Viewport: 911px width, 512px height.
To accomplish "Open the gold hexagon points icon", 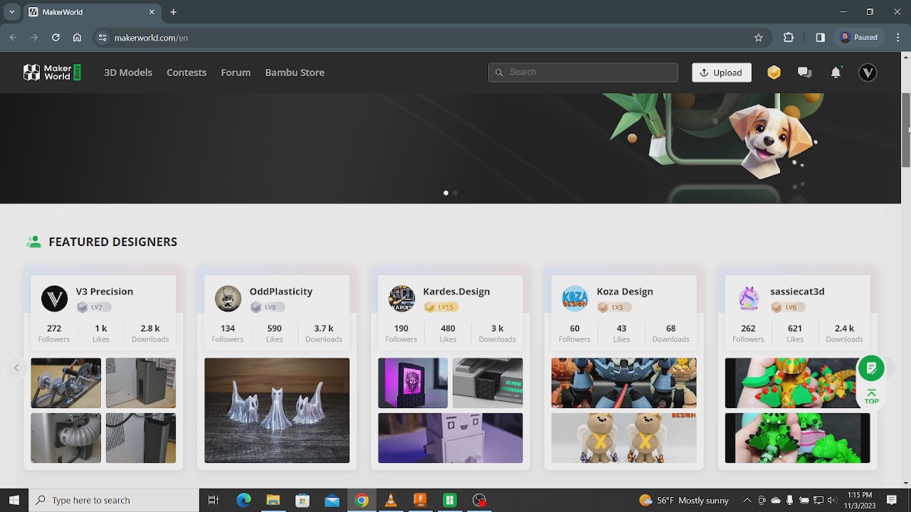I will (x=774, y=73).
